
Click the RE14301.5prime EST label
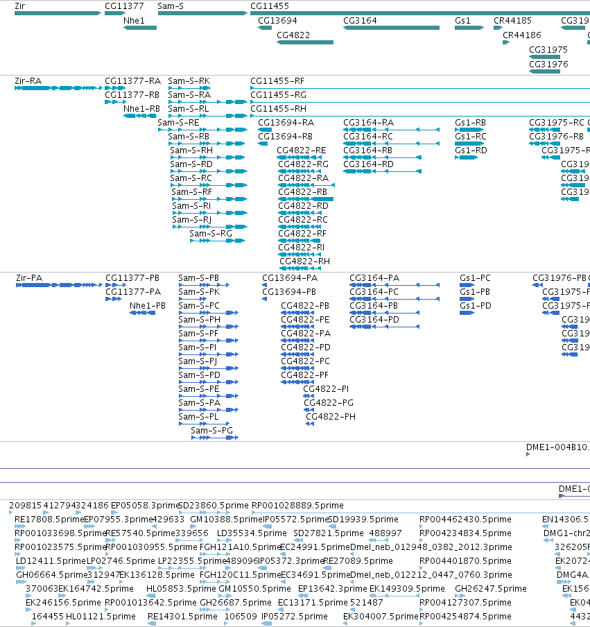point(182,616)
